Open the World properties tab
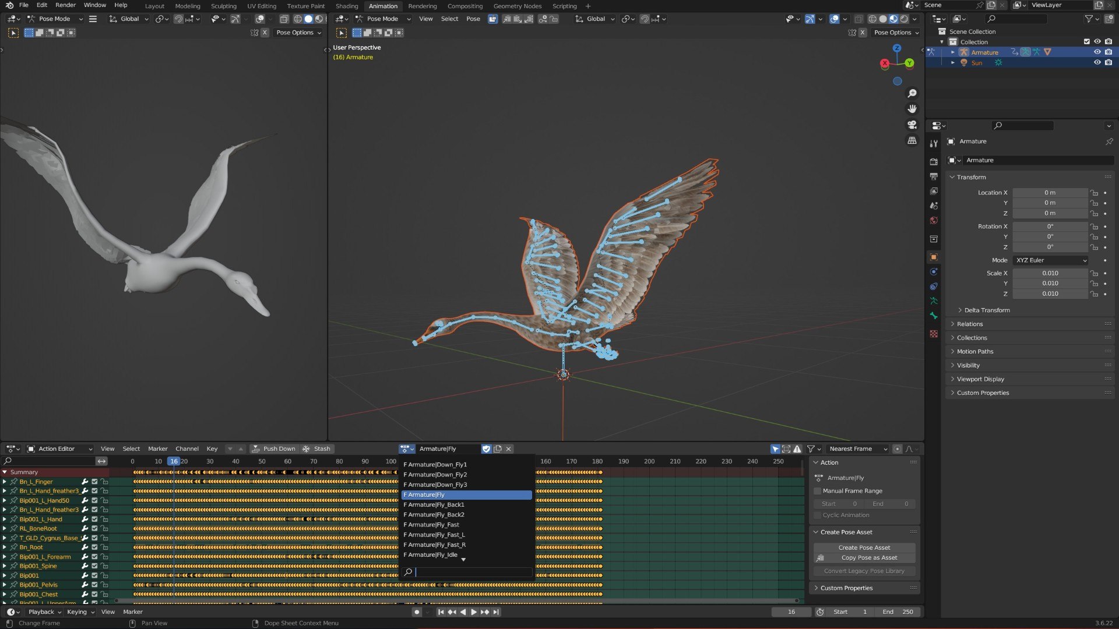 [x=934, y=220]
